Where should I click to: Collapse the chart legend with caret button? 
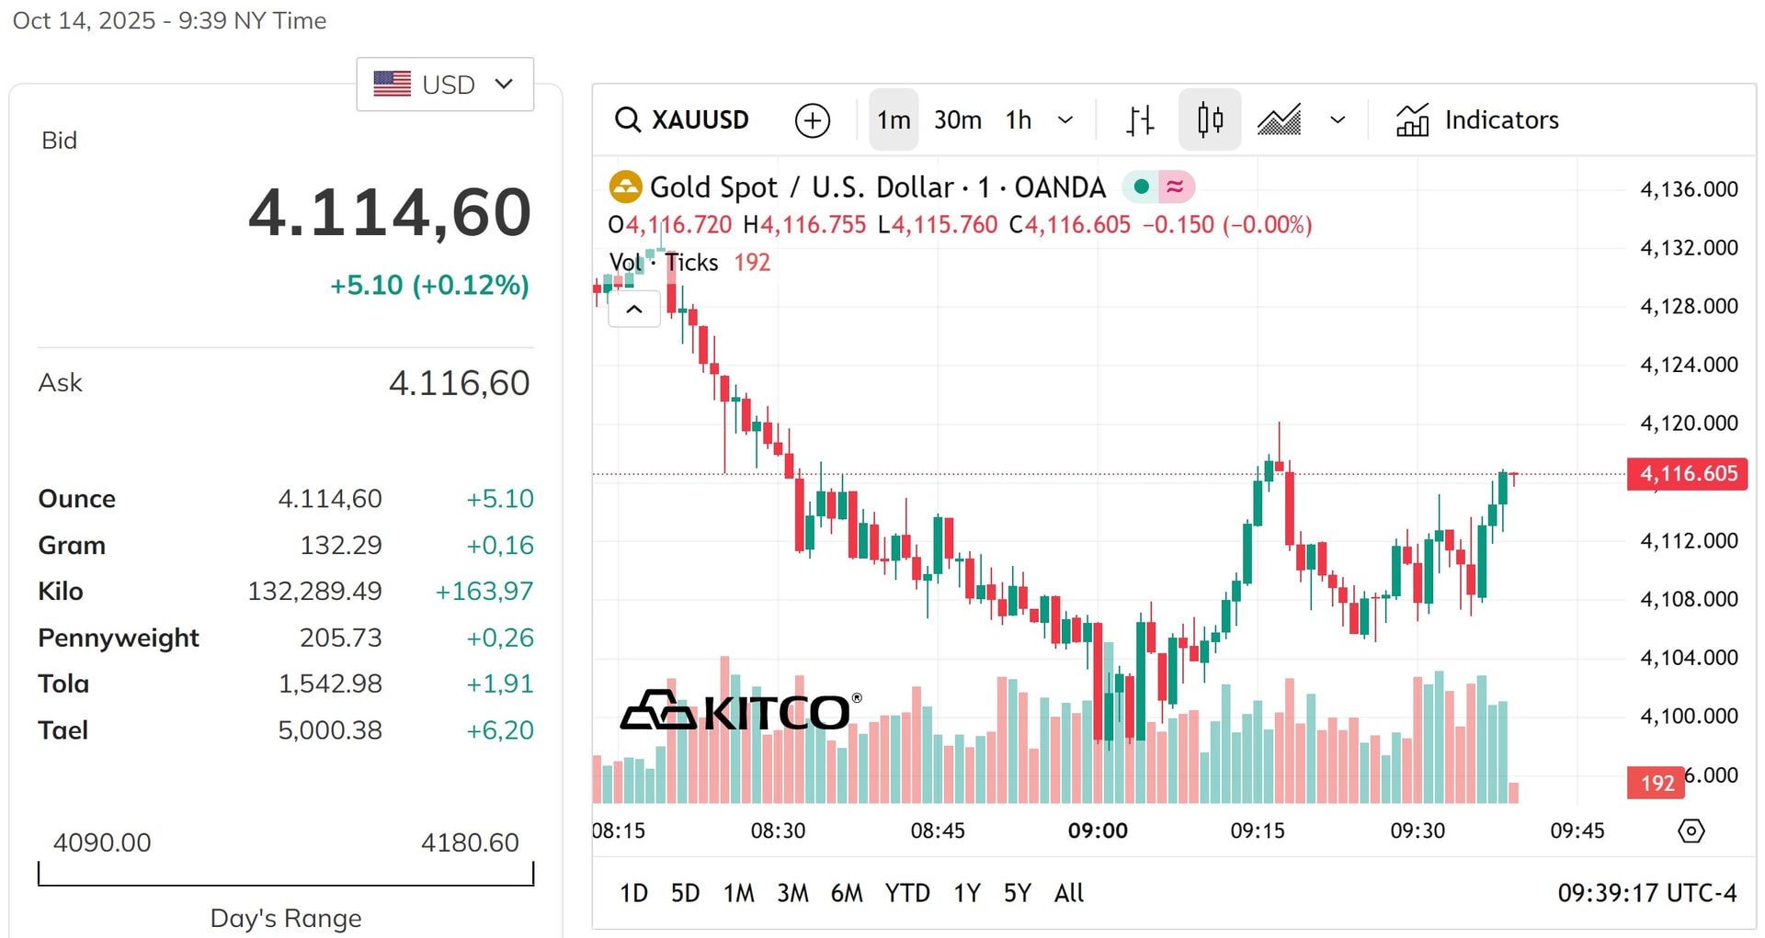click(x=634, y=309)
